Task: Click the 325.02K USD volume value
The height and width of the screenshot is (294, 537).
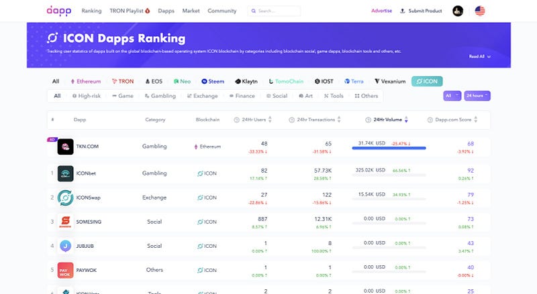Action: 371,170
